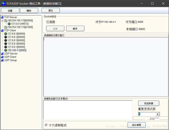Click the connection icon of 127.0.0.1[49572]
Viewport: 169px width, 130px height.
point(9,24)
